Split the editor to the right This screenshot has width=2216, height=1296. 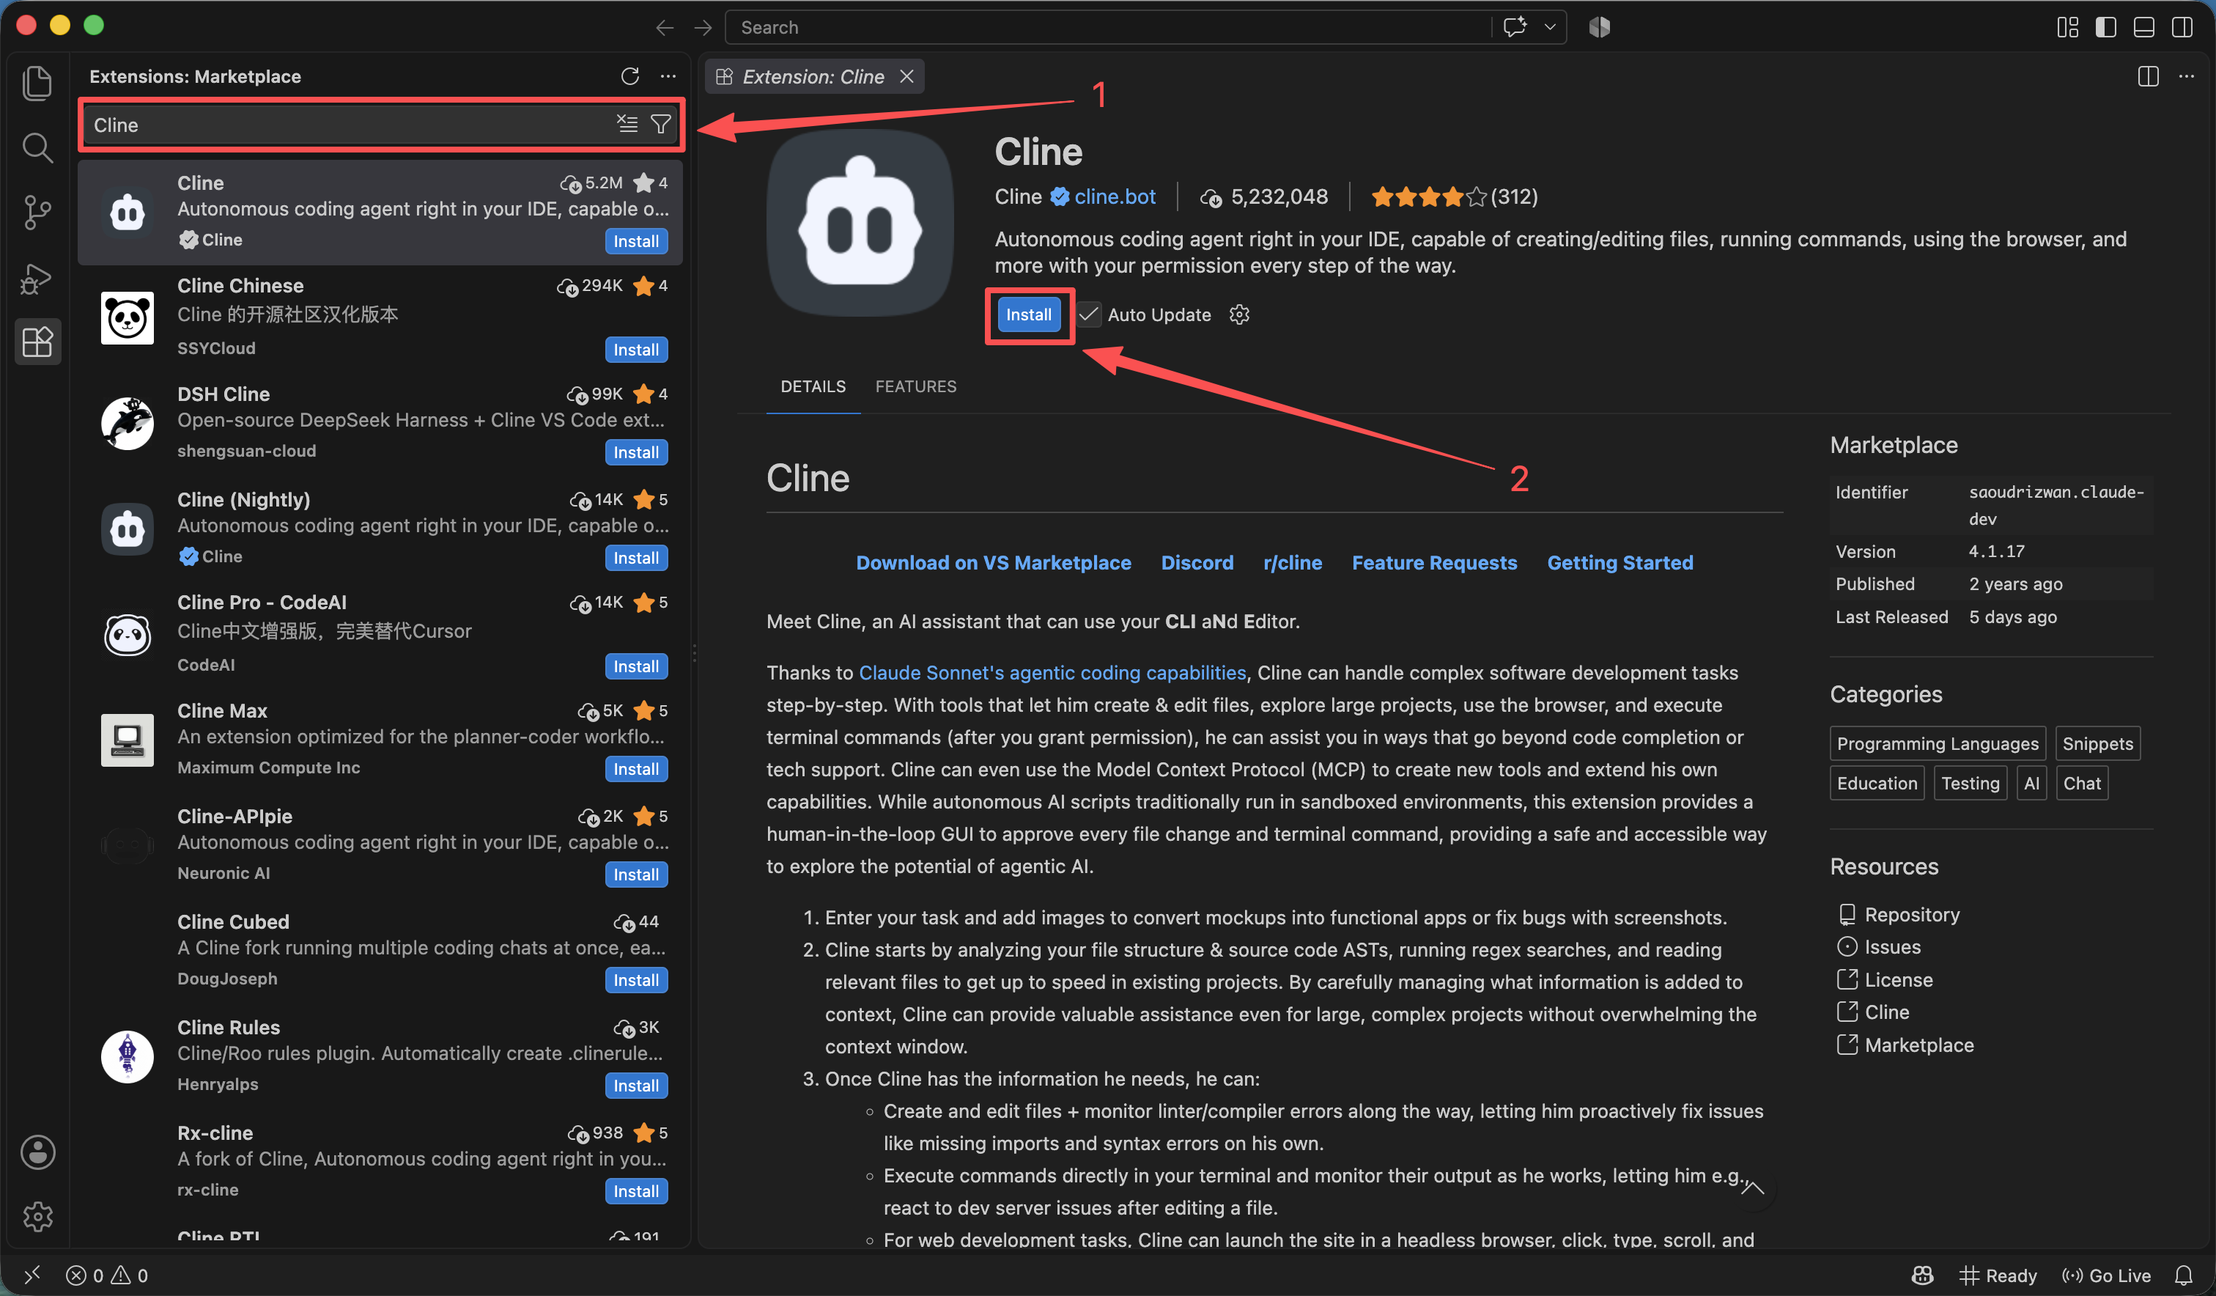click(x=2147, y=76)
